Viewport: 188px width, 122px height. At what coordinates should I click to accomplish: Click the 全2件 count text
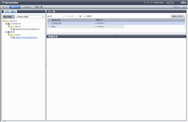pos(50,16)
